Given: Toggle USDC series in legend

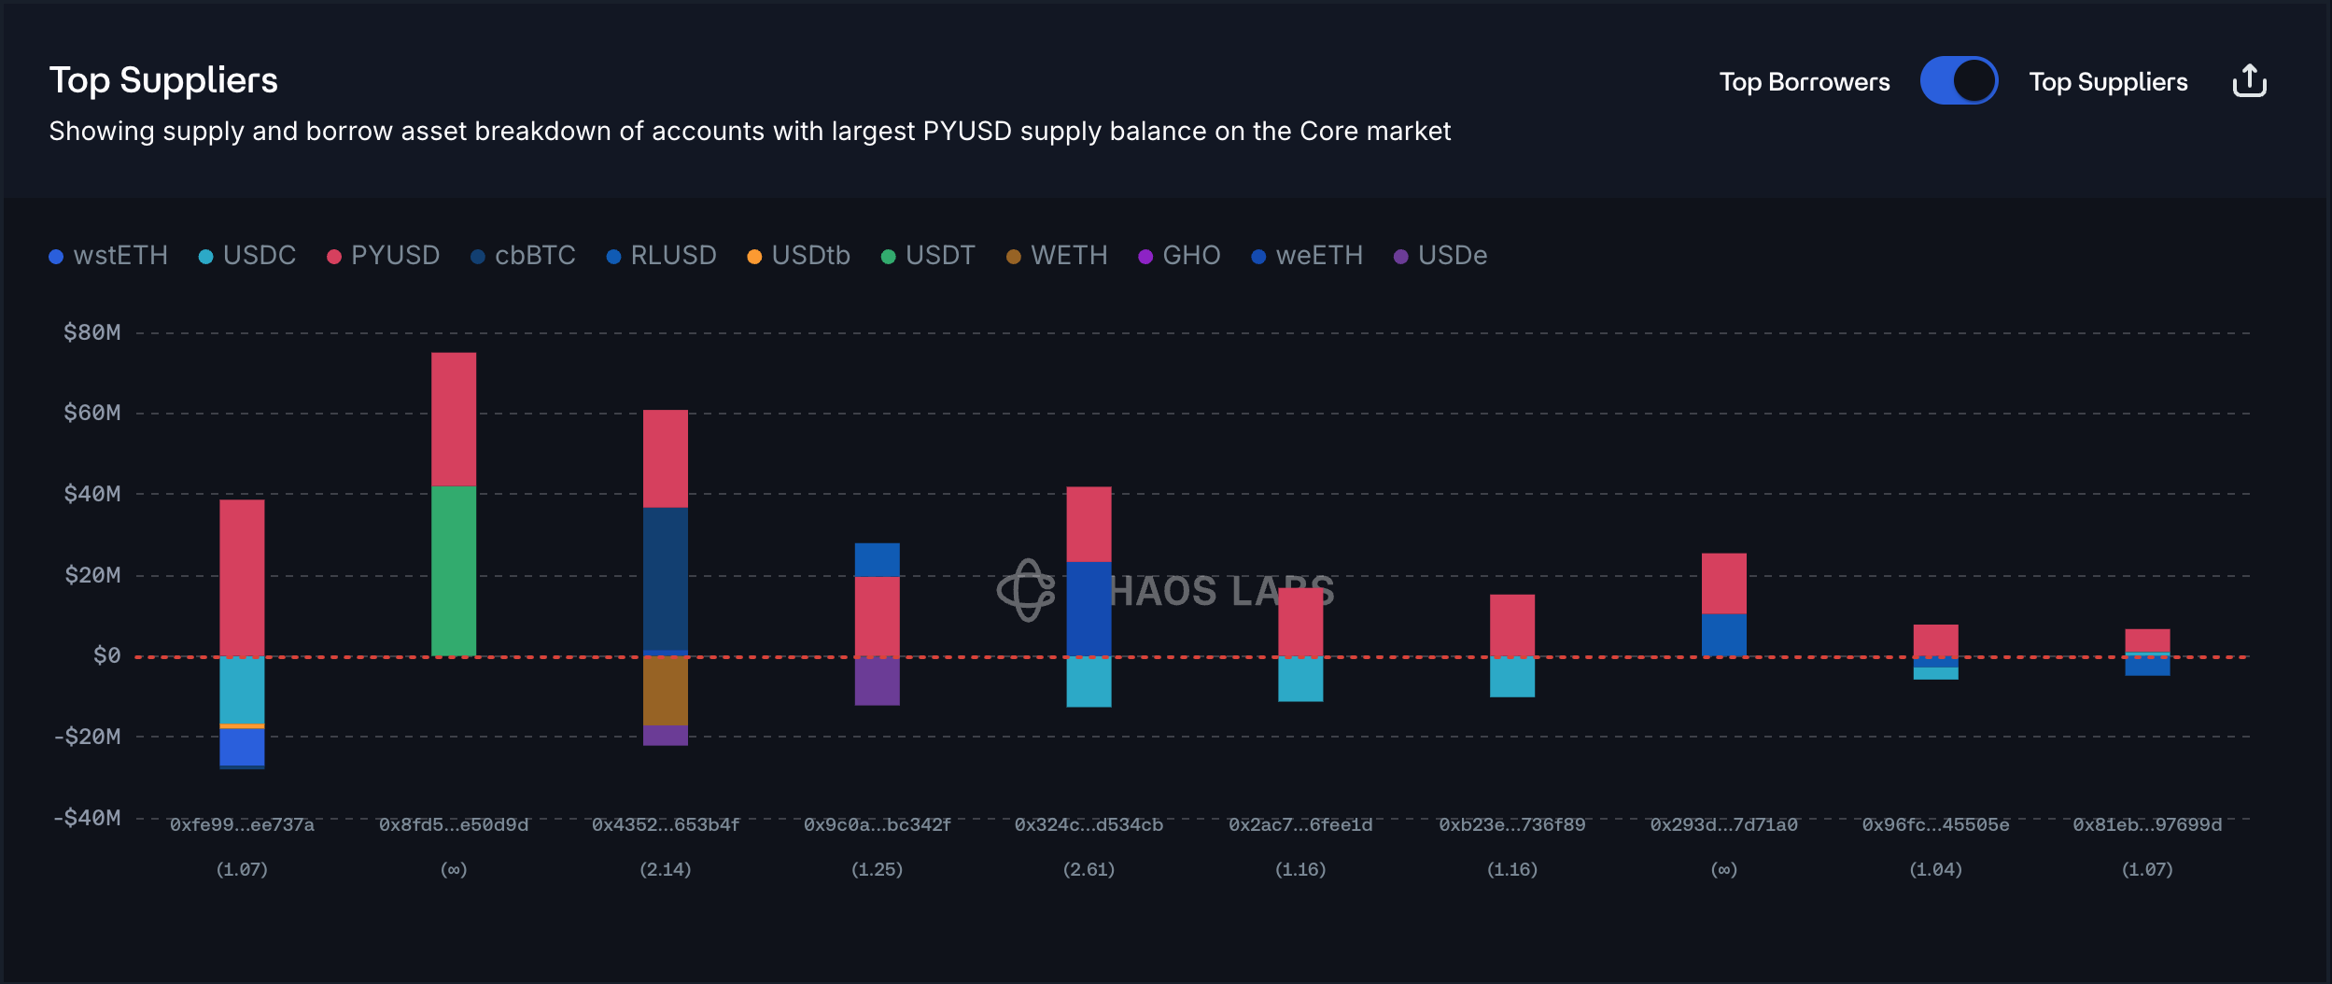Looking at the screenshot, I should 247,256.
